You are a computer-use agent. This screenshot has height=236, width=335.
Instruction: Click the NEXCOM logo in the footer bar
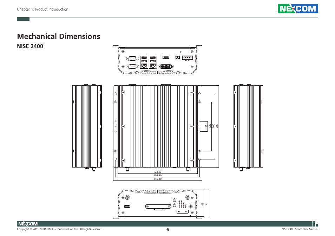28,224
